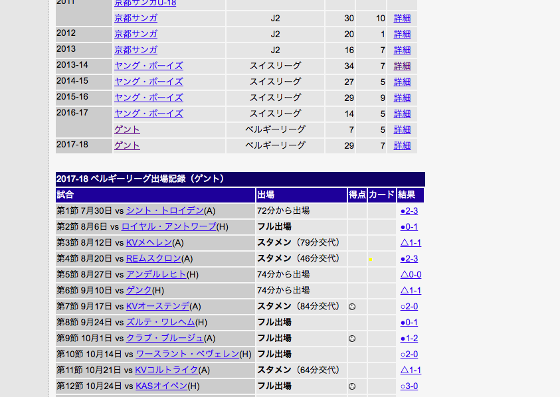Open the KVメヘレン opponent link

click(149, 243)
